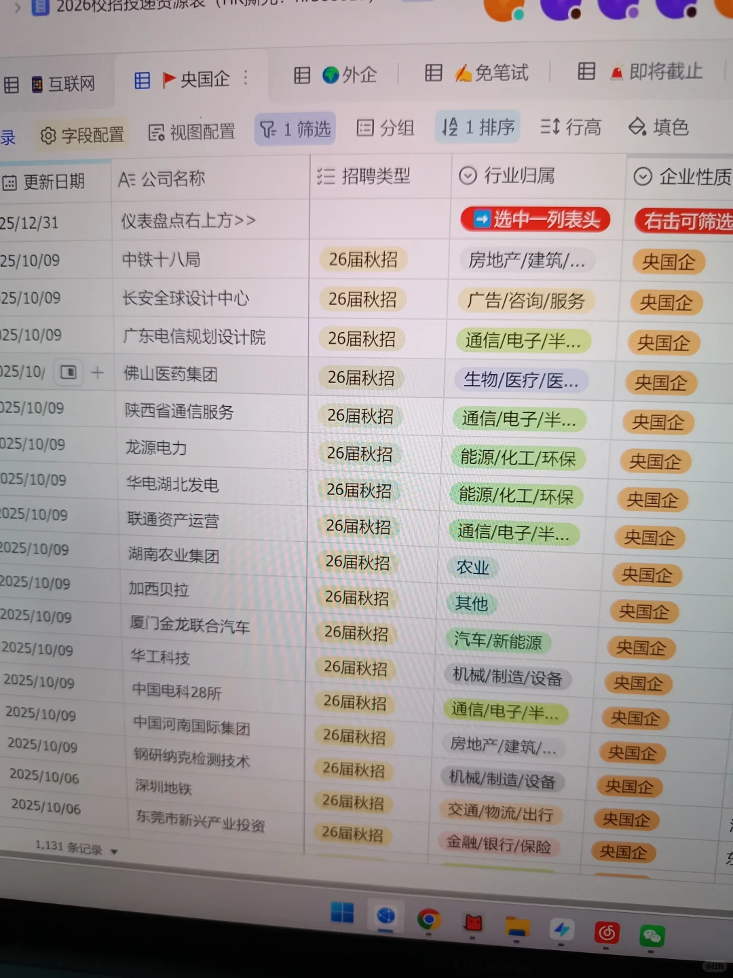Switch to the 即将截止 view tab
The image size is (733, 978).
(640, 71)
